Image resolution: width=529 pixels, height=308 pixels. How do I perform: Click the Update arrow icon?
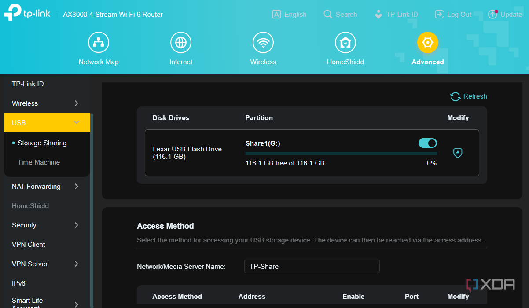[x=493, y=15]
